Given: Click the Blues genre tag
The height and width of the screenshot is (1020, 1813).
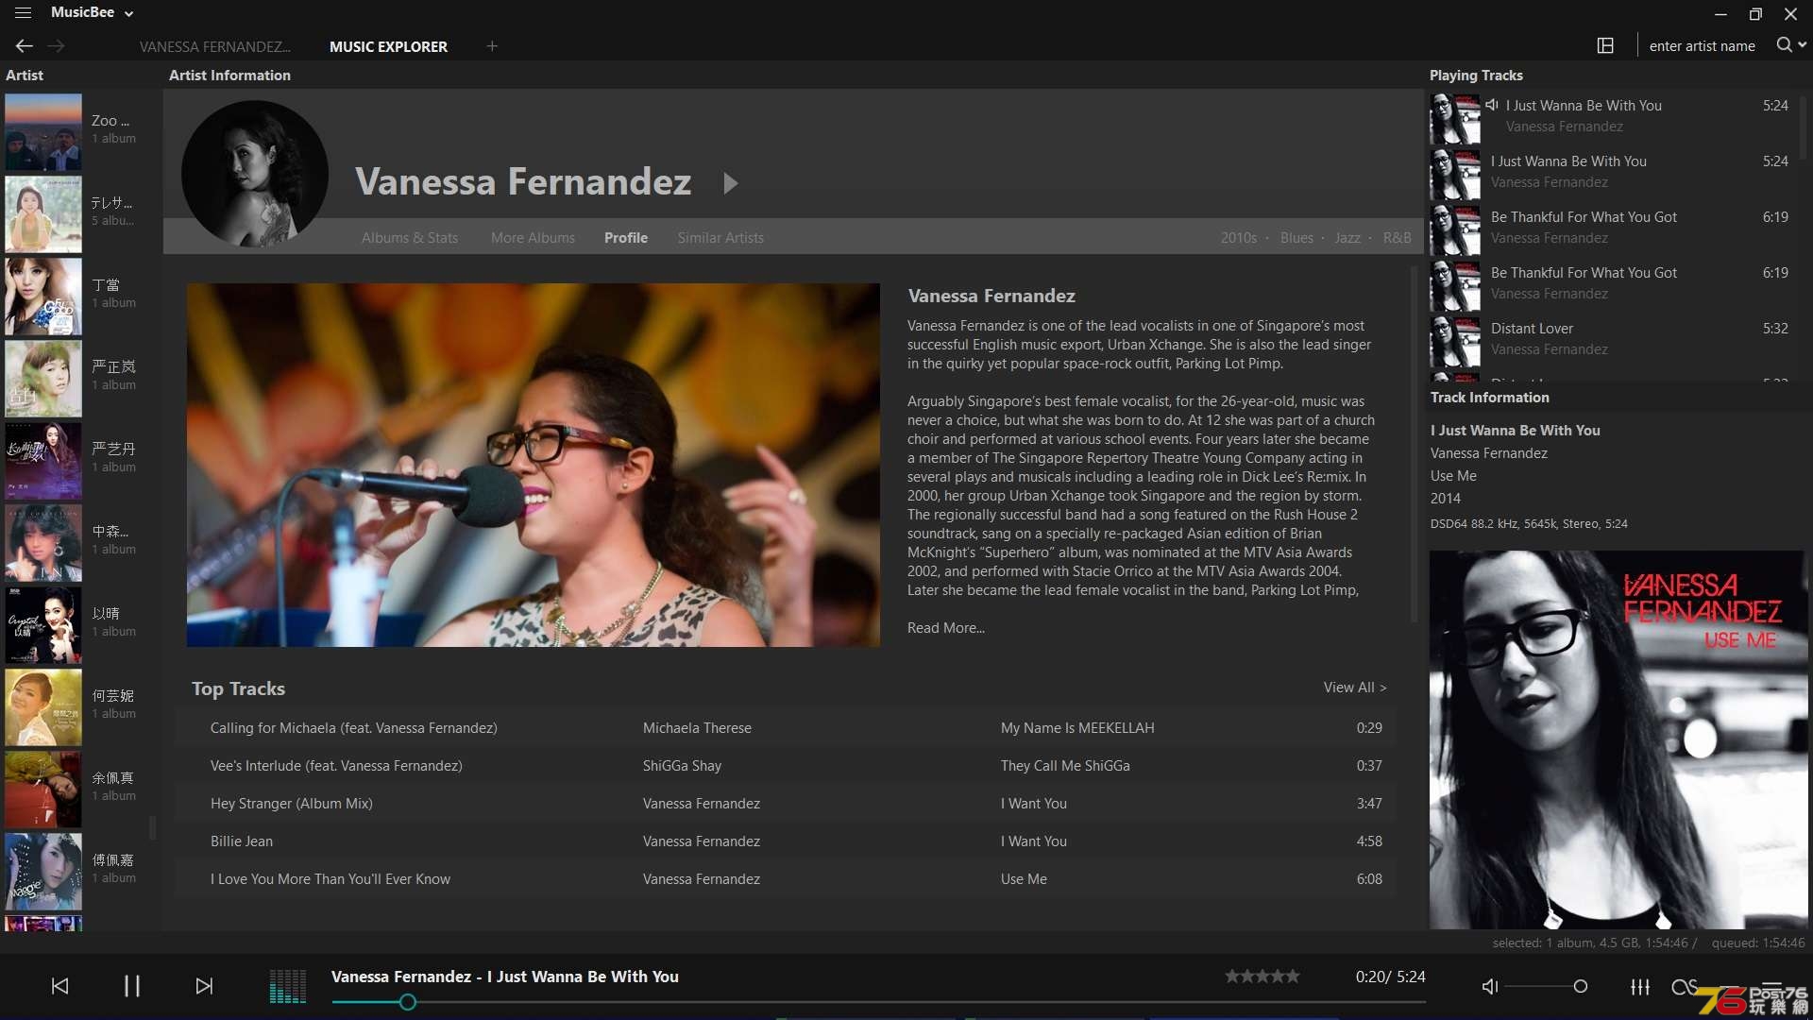Looking at the screenshot, I should (1296, 238).
